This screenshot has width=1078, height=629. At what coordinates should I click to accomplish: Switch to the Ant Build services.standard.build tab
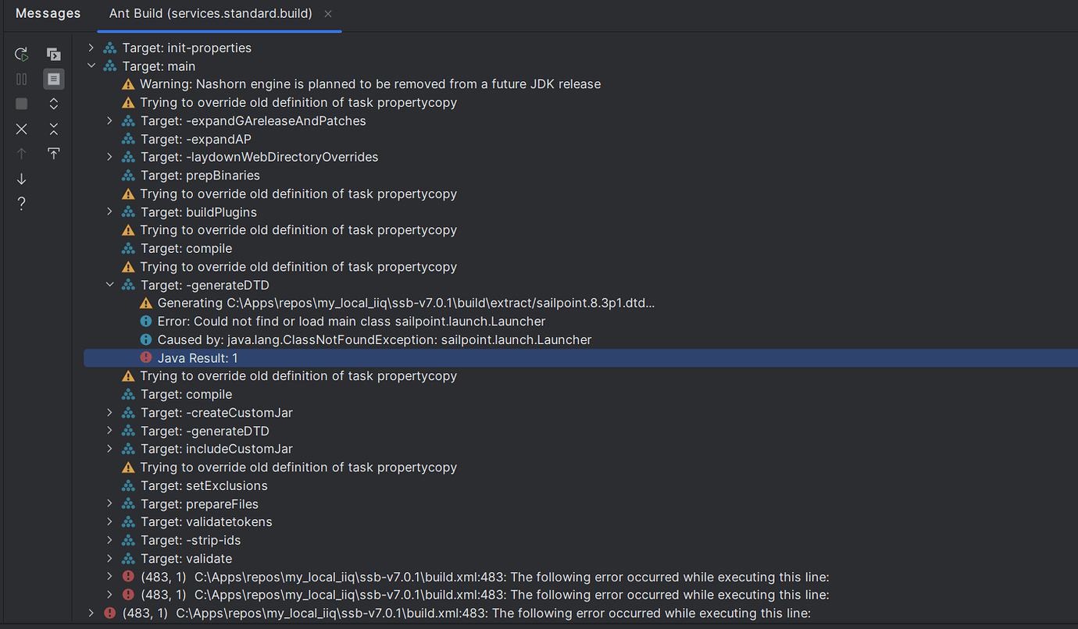pos(209,13)
